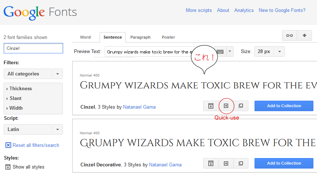Screen dimensions: 317x179
Task: Click the download arrow icon at top right
Action: pyautogui.click(x=304, y=36)
